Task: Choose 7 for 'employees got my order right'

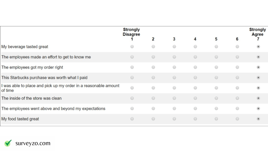Action: point(258,67)
